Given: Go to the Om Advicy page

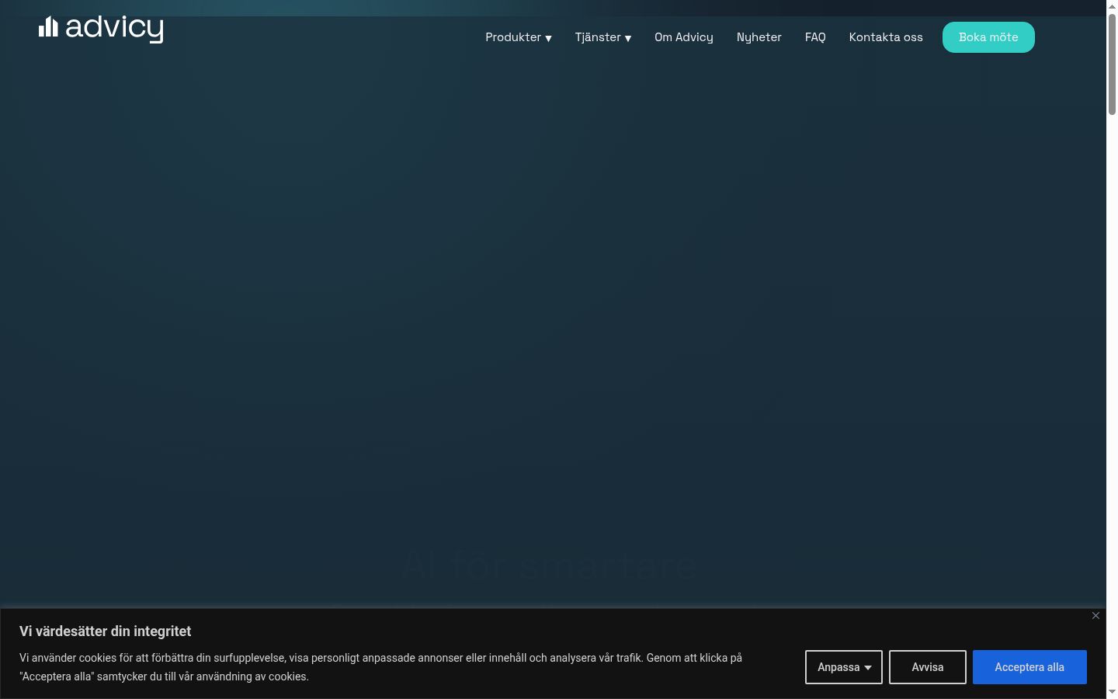Looking at the screenshot, I should pos(683,37).
